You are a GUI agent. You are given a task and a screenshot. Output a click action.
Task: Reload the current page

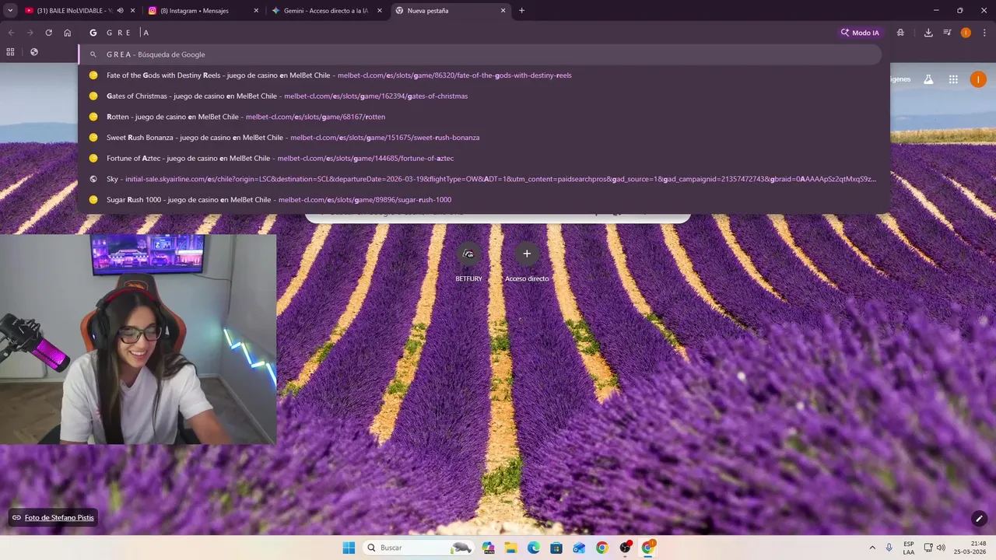[48, 33]
